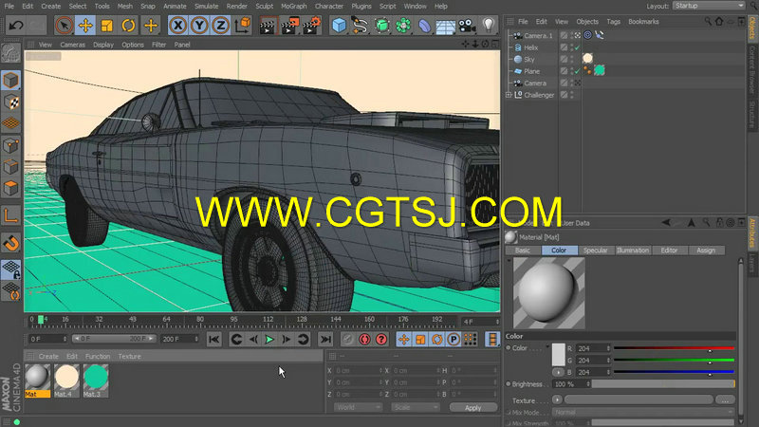759x427 pixels.
Task: Open the Layout Startup dropdown
Action: point(709,6)
